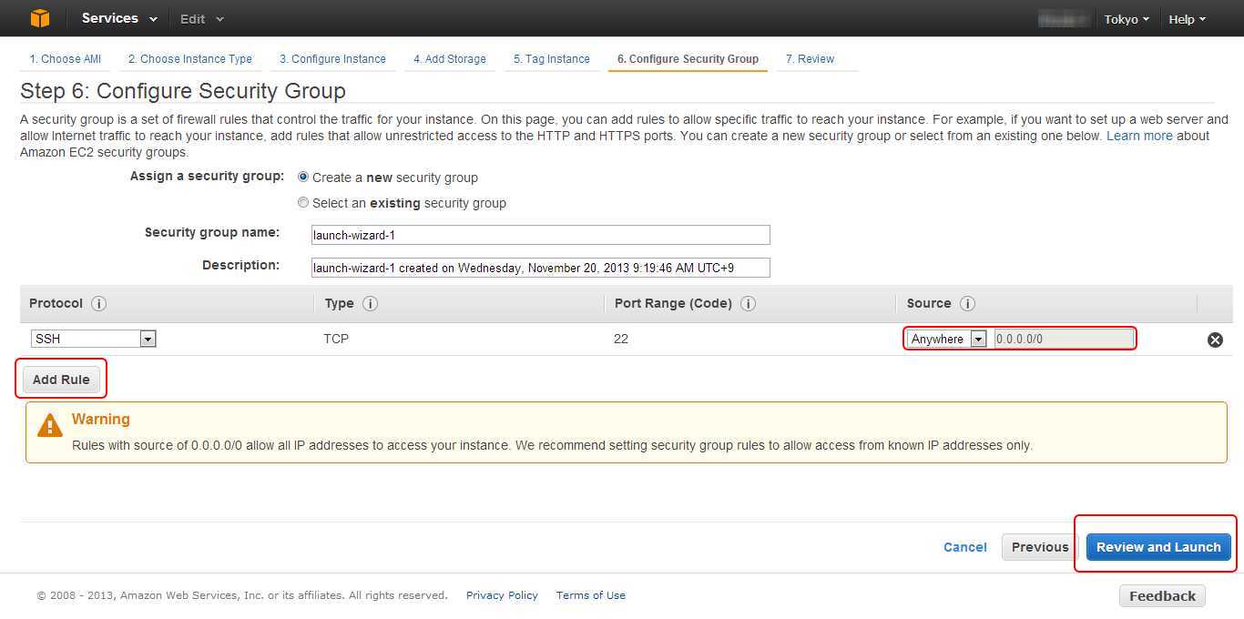Image resolution: width=1244 pixels, height=619 pixels.
Task: Click the Type column info icon
Action: [x=371, y=304]
